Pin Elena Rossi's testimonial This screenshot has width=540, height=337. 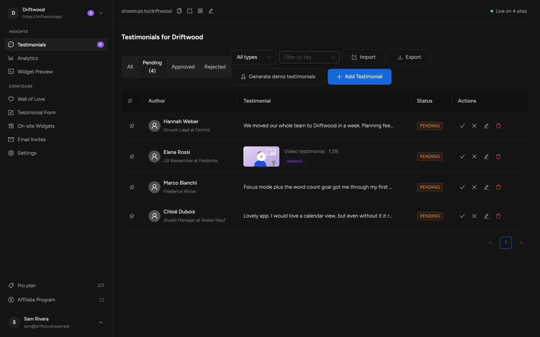click(x=132, y=156)
